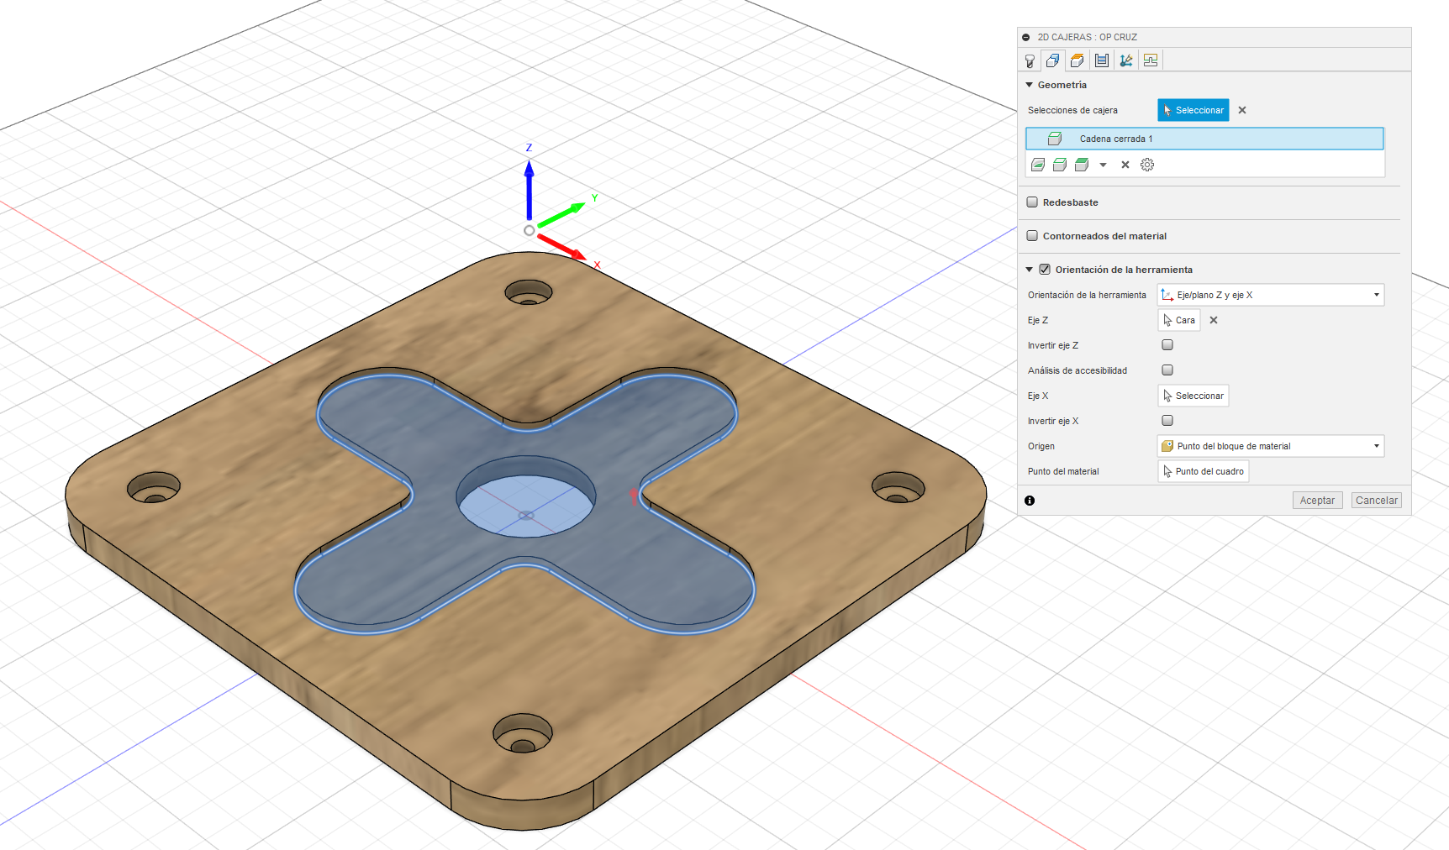Click the blue Seleccionar button for cajera
1449x850 pixels.
[1193, 110]
